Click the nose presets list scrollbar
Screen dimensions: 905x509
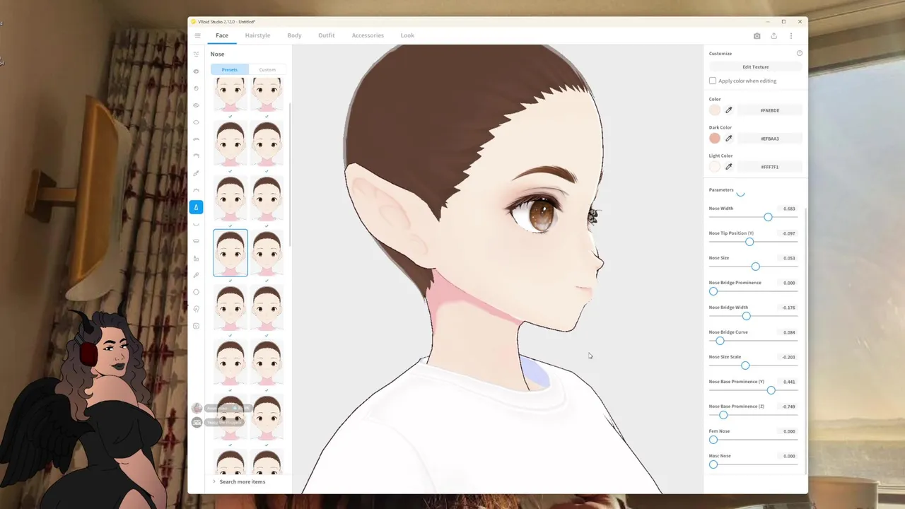(290, 175)
